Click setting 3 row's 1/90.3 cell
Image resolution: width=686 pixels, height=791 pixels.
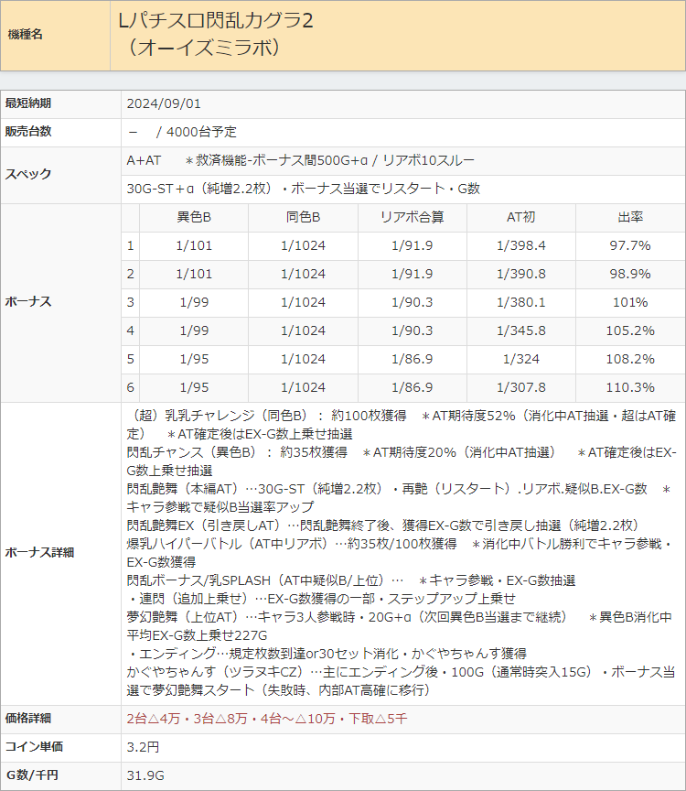pos(413,302)
